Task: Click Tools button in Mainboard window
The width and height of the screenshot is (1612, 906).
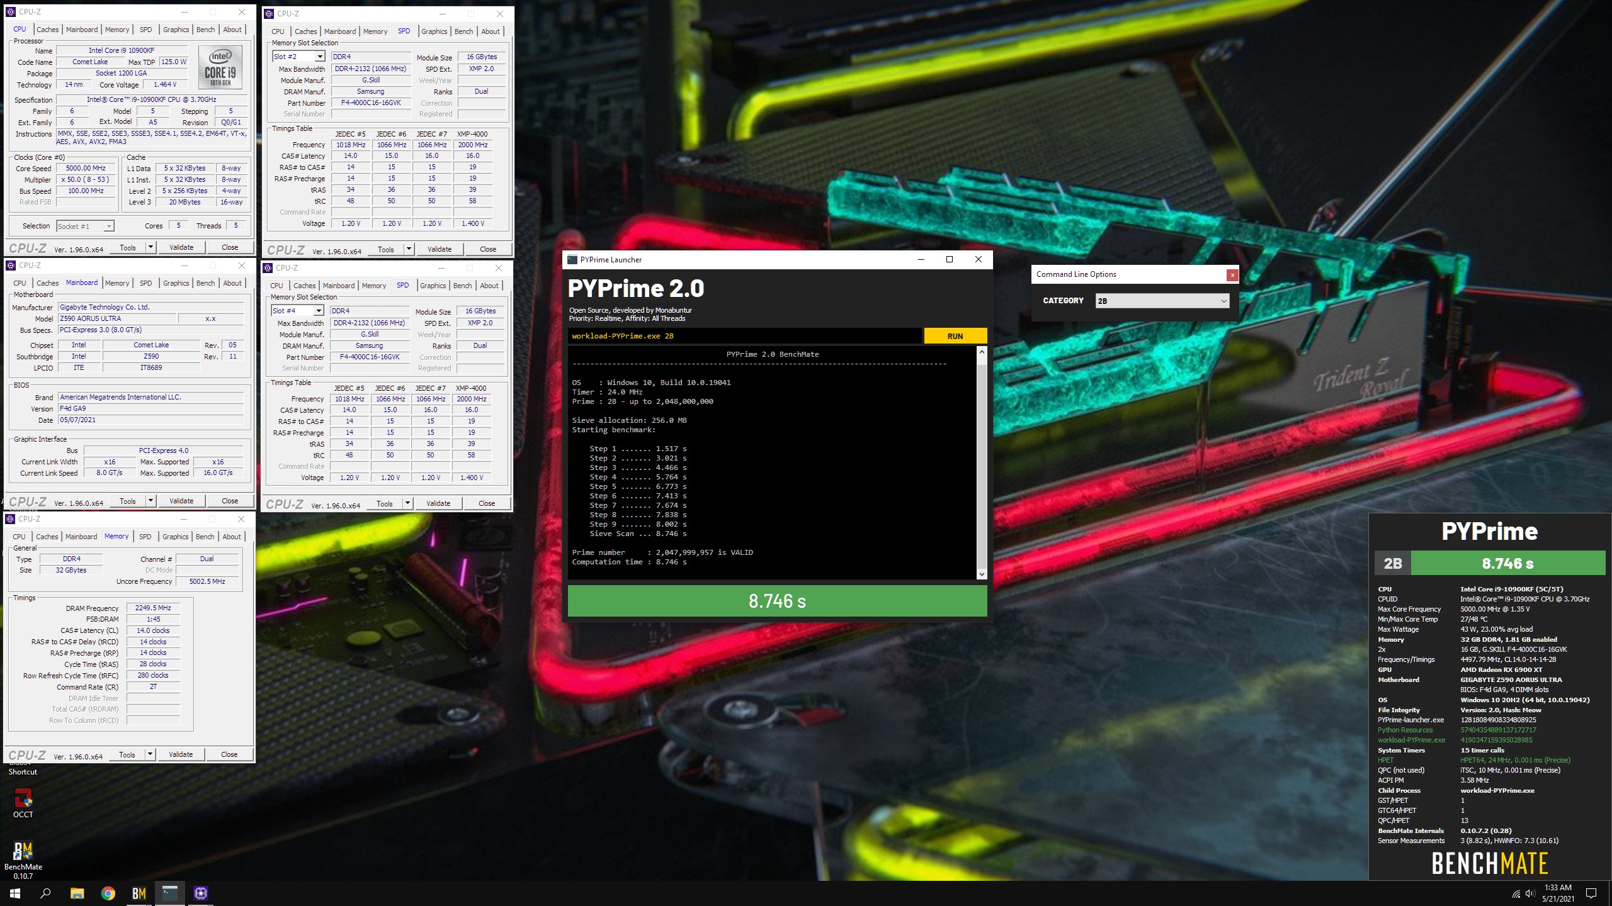Action: tap(128, 501)
